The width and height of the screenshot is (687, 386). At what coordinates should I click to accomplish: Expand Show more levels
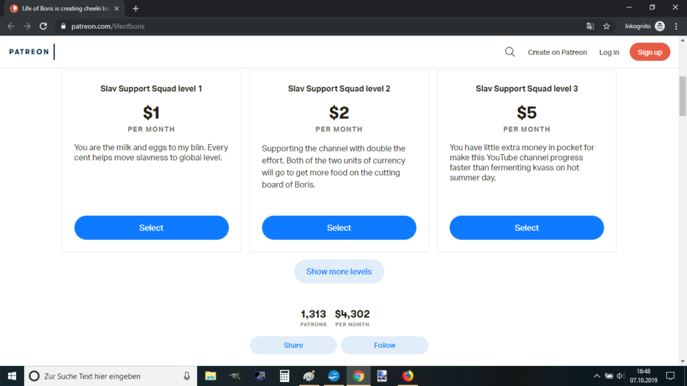point(339,271)
